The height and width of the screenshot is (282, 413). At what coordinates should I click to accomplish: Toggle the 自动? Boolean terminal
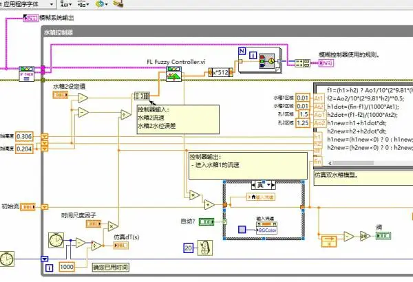pyautogui.click(x=206, y=221)
